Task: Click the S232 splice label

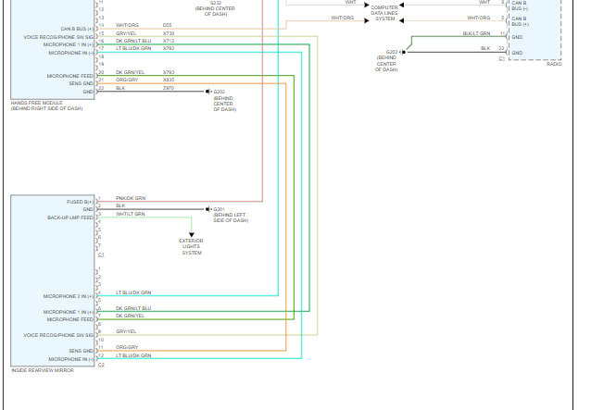Action: click(x=216, y=3)
